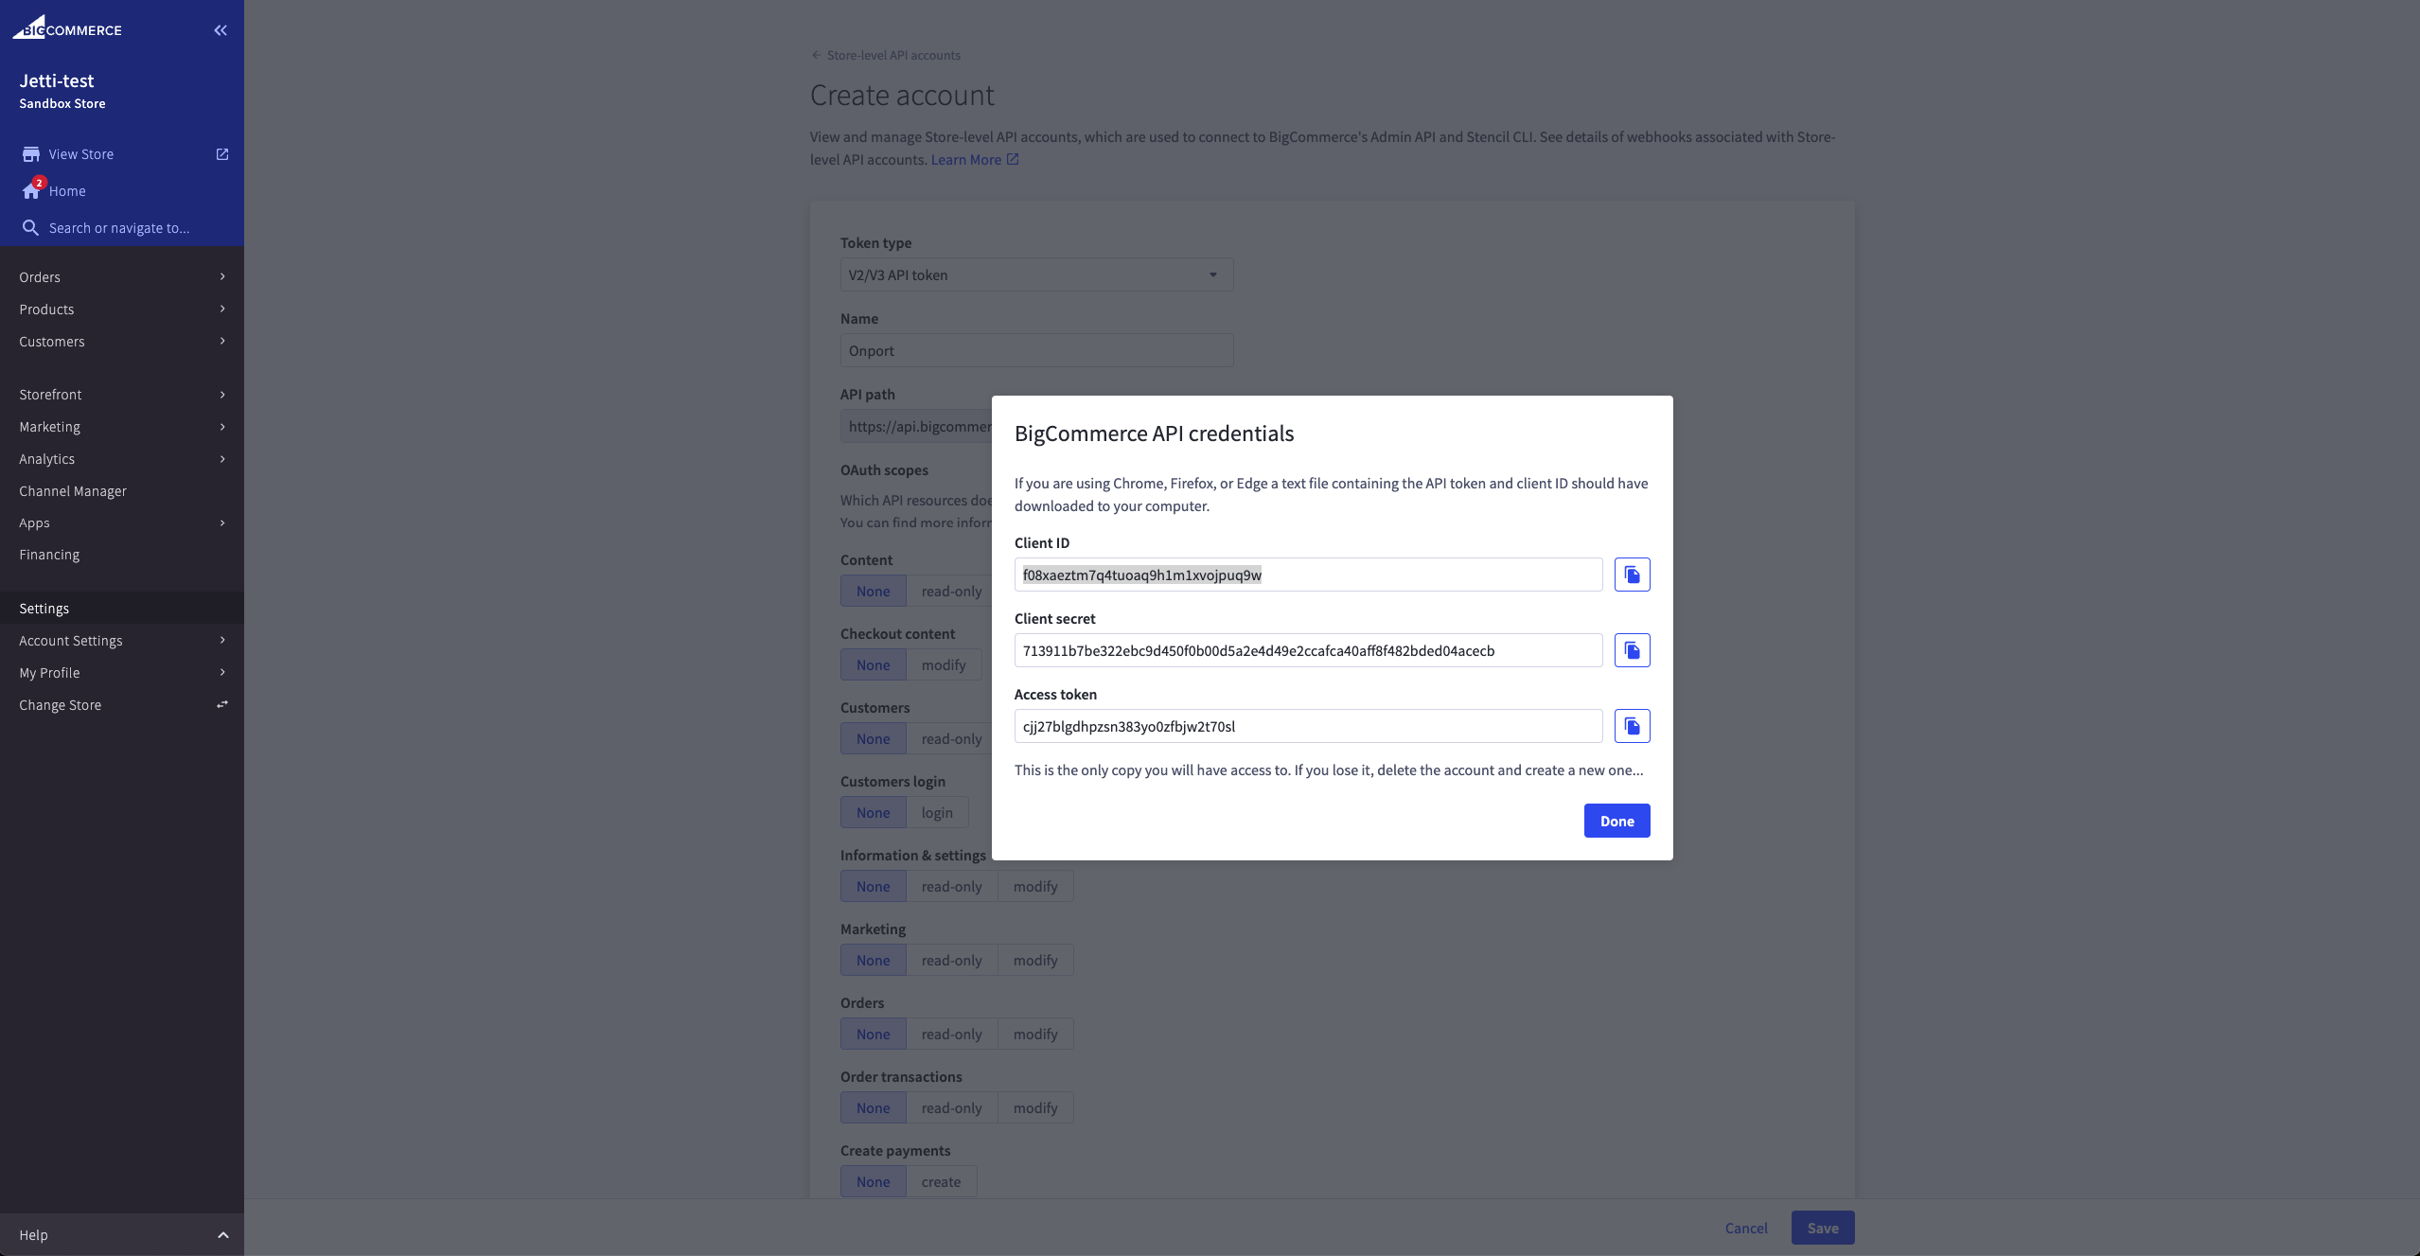Set Create payments scope to None
The height and width of the screenshot is (1256, 2420).
click(874, 1181)
